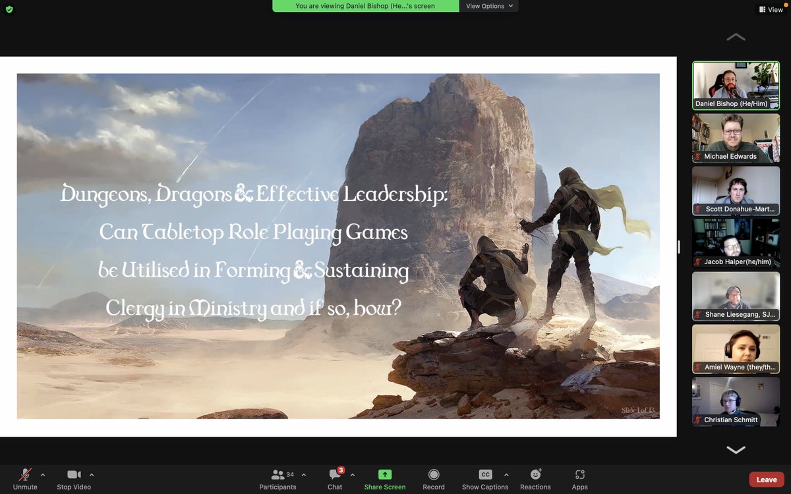Viewport: 791px width, 494px height.
Task: Click the screen-sharing notification banner
Action: coord(366,6)
